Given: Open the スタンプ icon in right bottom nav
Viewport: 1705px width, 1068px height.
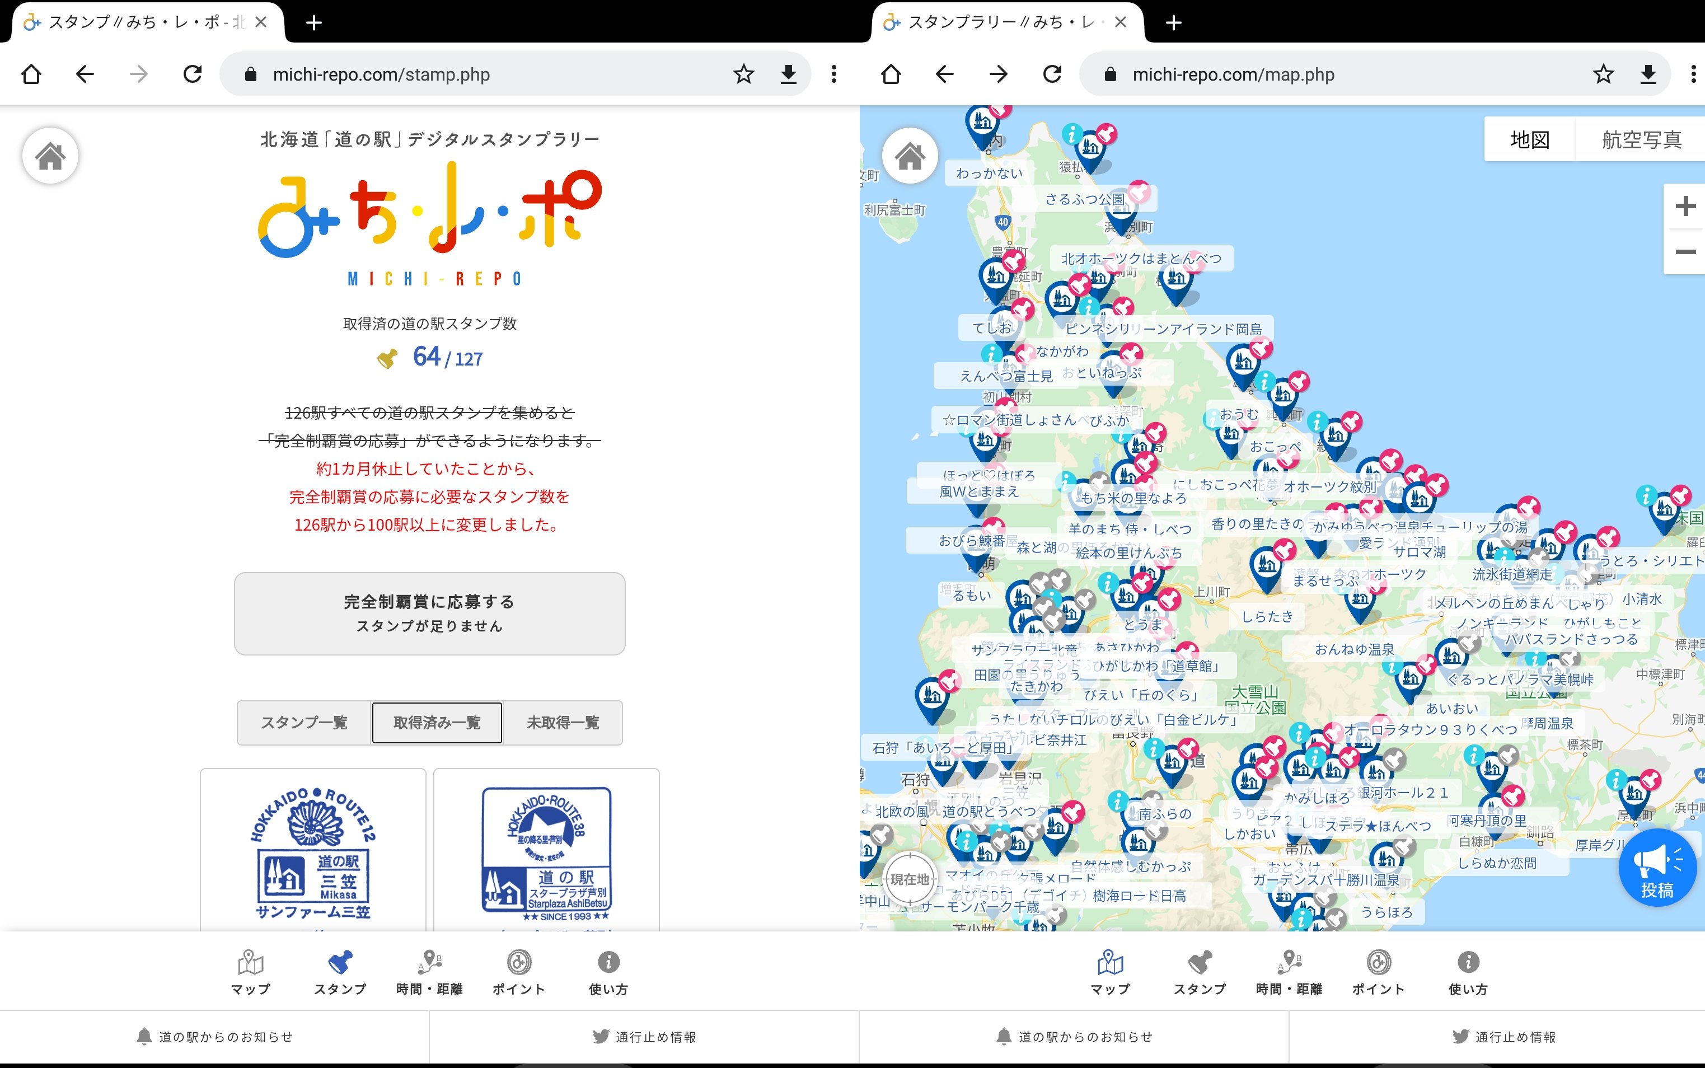Looking at the screenshot, I should point(1200,971).
